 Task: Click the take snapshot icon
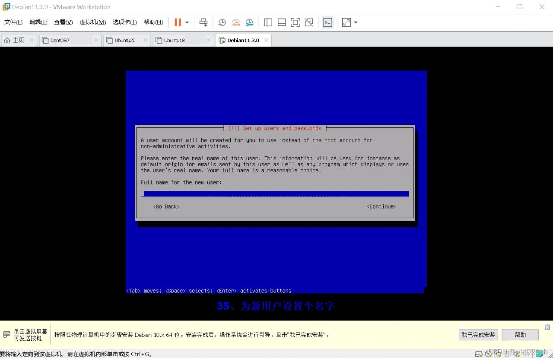click(x=222, y=22)
